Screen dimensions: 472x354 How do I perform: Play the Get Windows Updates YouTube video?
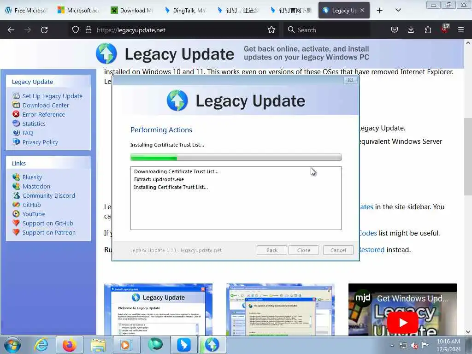[402, 322]
